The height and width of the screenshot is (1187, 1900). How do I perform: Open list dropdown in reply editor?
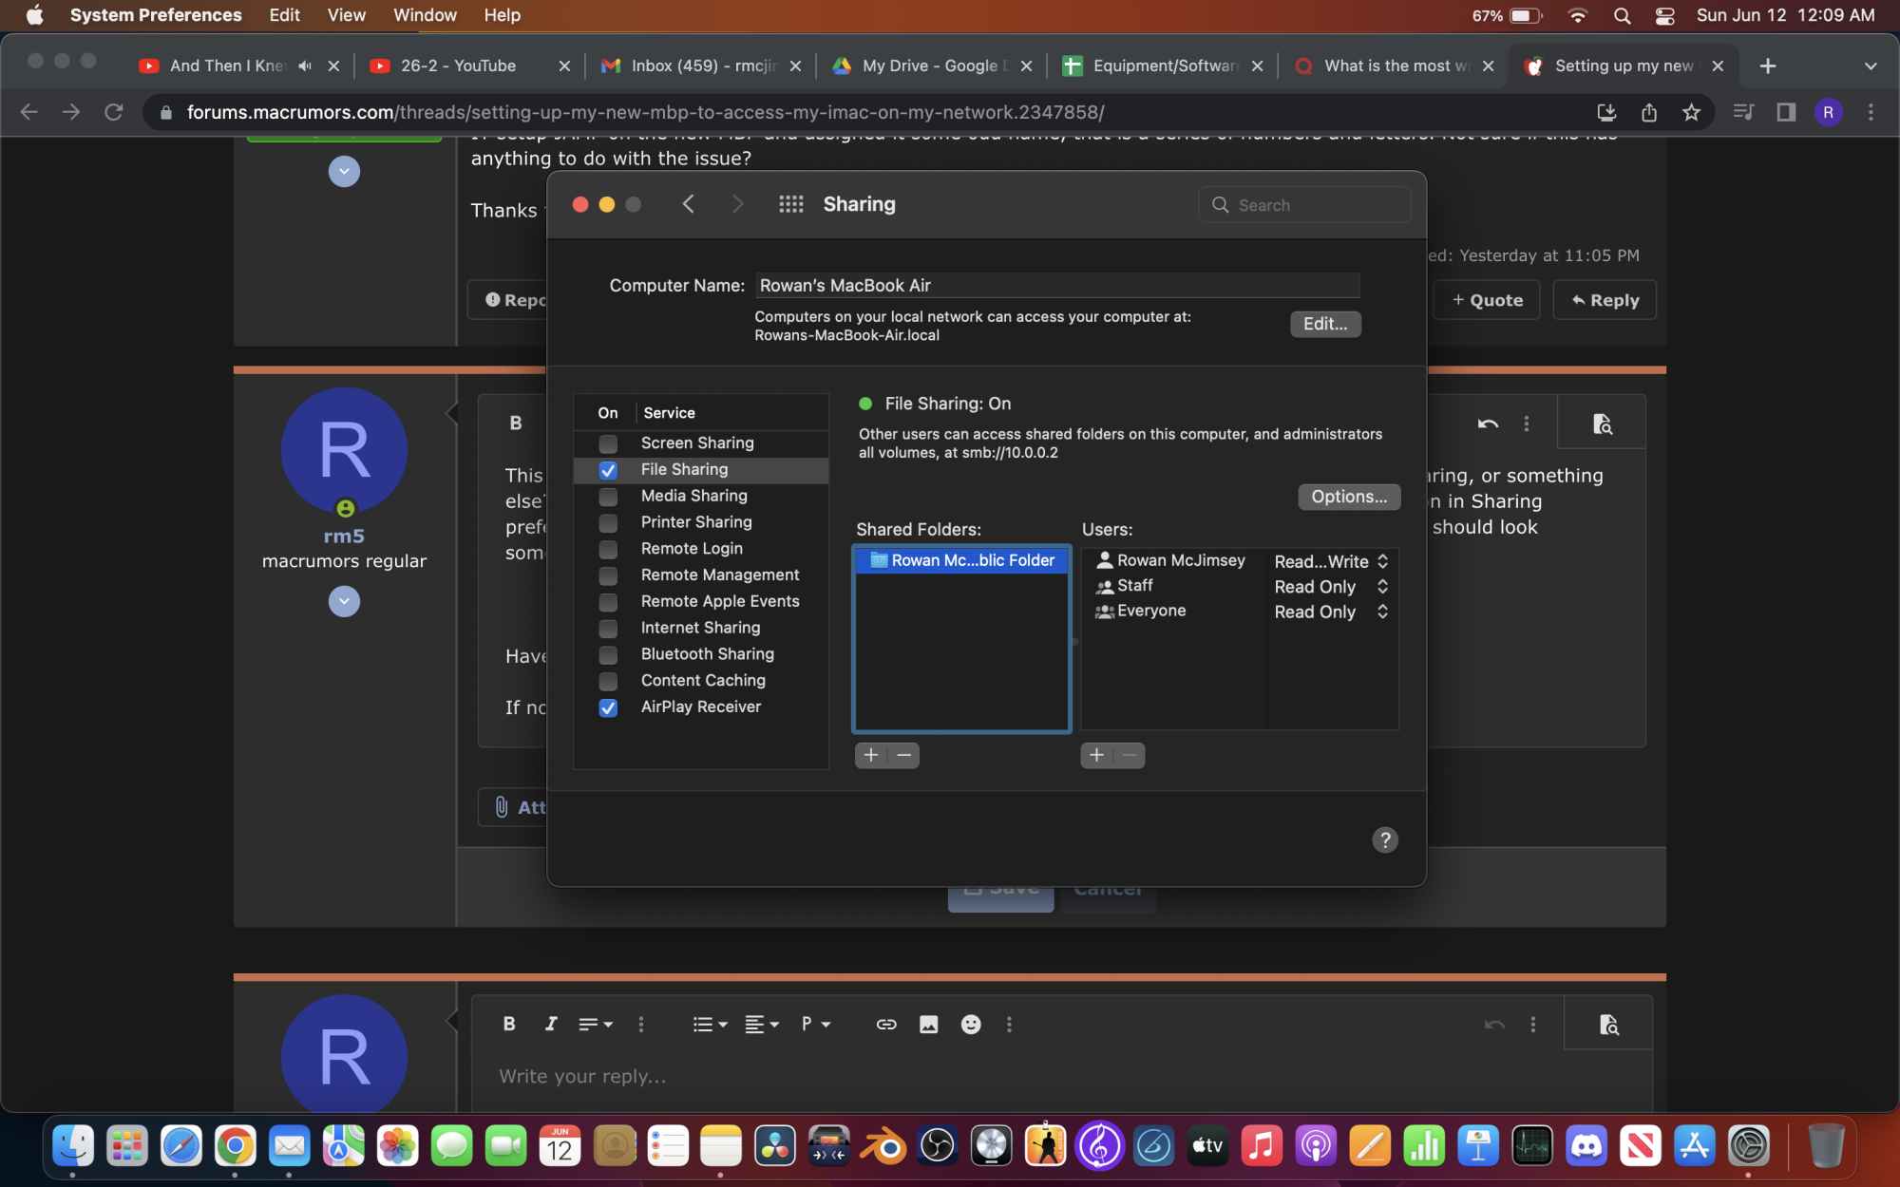coord(709,1024)
